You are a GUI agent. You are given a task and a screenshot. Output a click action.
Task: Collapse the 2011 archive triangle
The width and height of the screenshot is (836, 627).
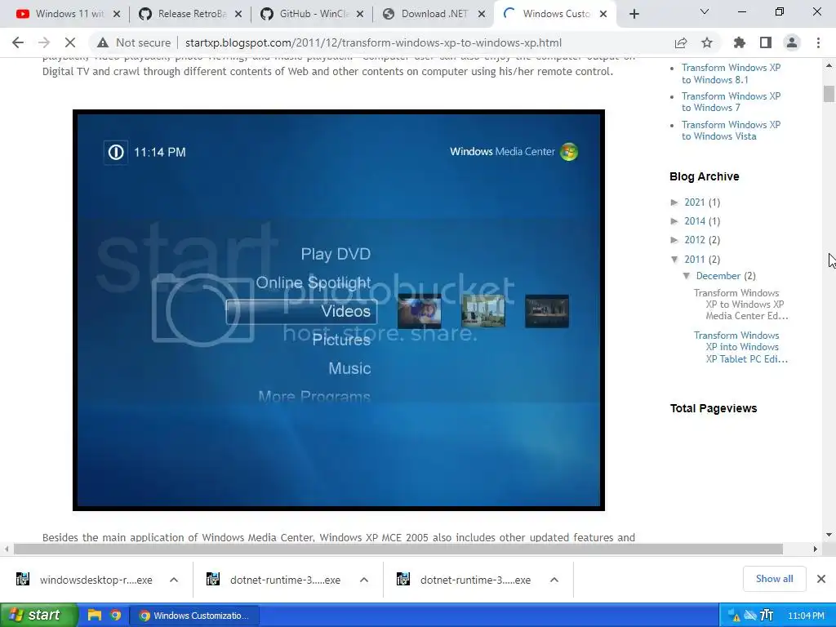(674, 259)
